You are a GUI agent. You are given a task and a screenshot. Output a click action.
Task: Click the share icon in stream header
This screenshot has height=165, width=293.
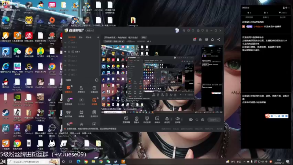pyautogui.click(x=218, y=40)
